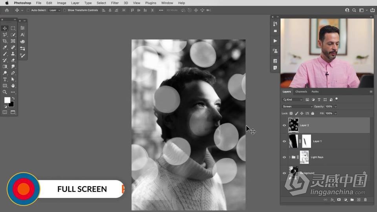Open the Filter menu

pos(115,3)
